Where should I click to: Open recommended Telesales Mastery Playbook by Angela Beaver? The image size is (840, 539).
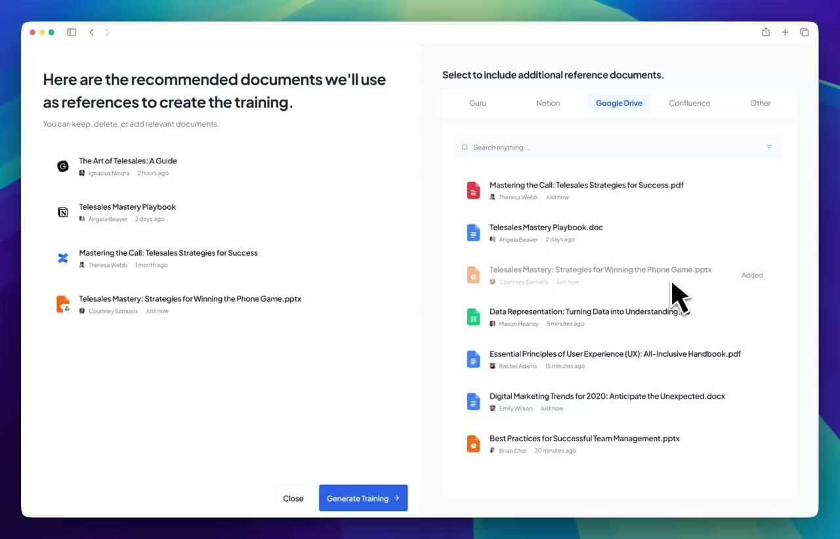127,207
